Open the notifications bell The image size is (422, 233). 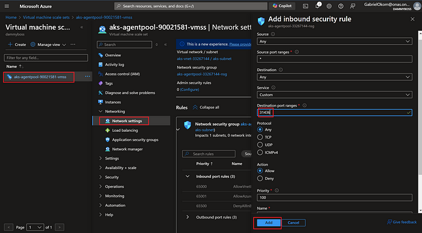click(x=317, y=6)
